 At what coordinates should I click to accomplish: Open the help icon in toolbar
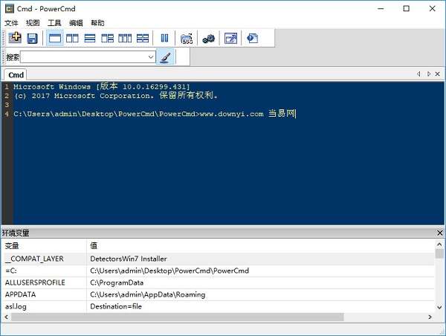click(252, 38)
